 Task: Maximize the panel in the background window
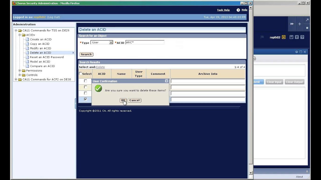[301, 52]
